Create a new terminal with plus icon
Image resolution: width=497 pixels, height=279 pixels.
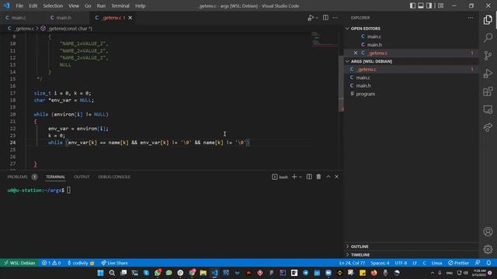[x=294, y=177]
